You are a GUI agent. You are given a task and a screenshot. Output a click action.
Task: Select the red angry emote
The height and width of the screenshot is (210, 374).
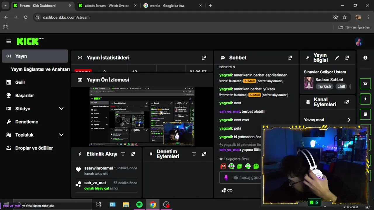point(223,167)
